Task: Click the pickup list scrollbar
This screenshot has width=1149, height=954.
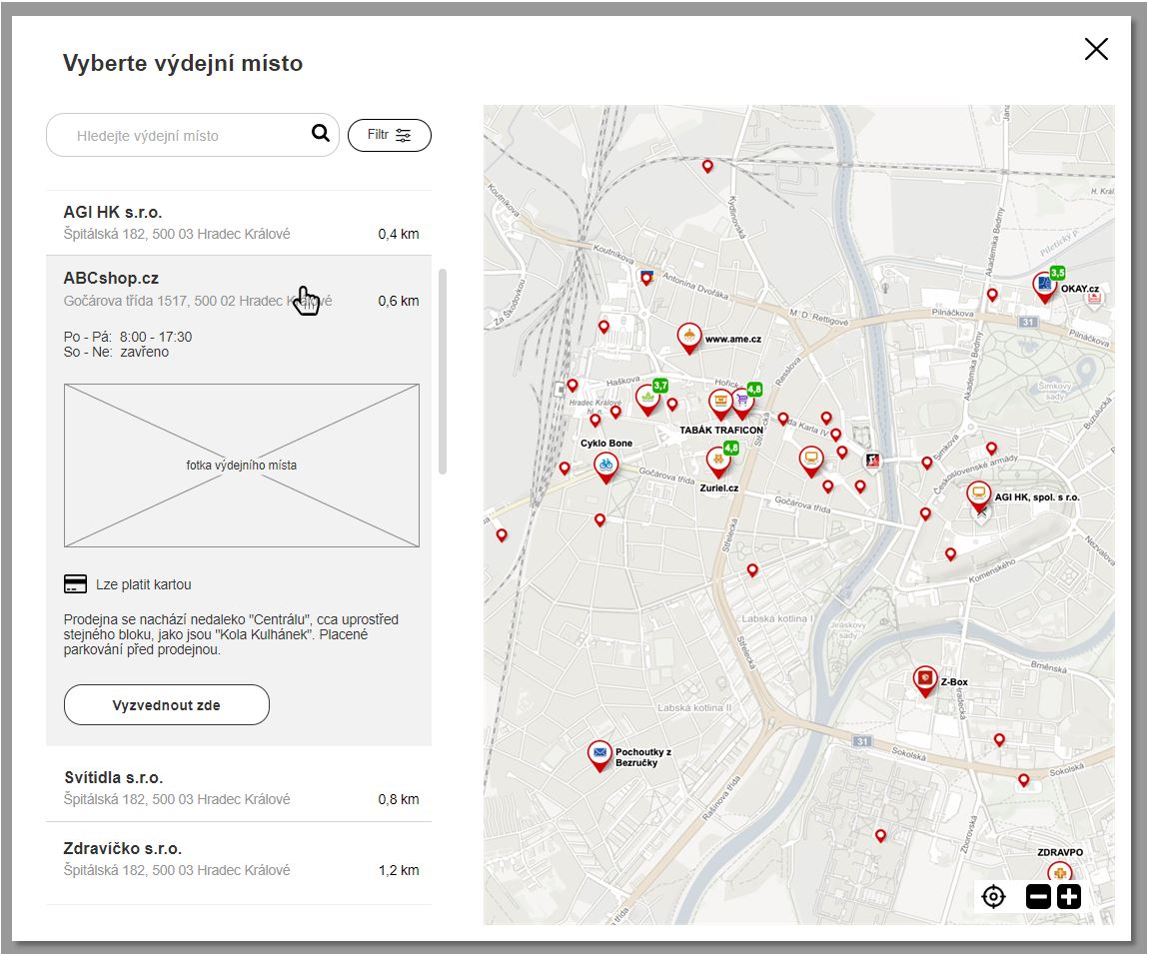Action: point(443,371)
